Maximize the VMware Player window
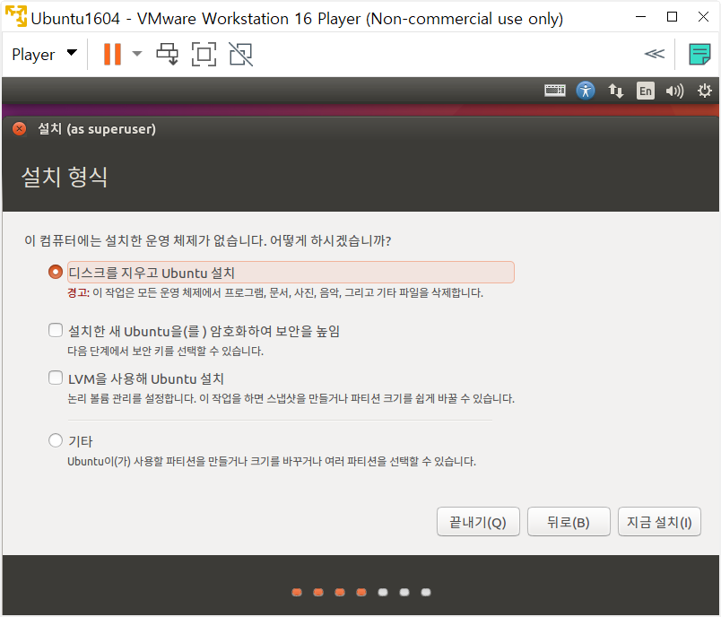This screenshot has height=617, width=721. click(672, 17)
